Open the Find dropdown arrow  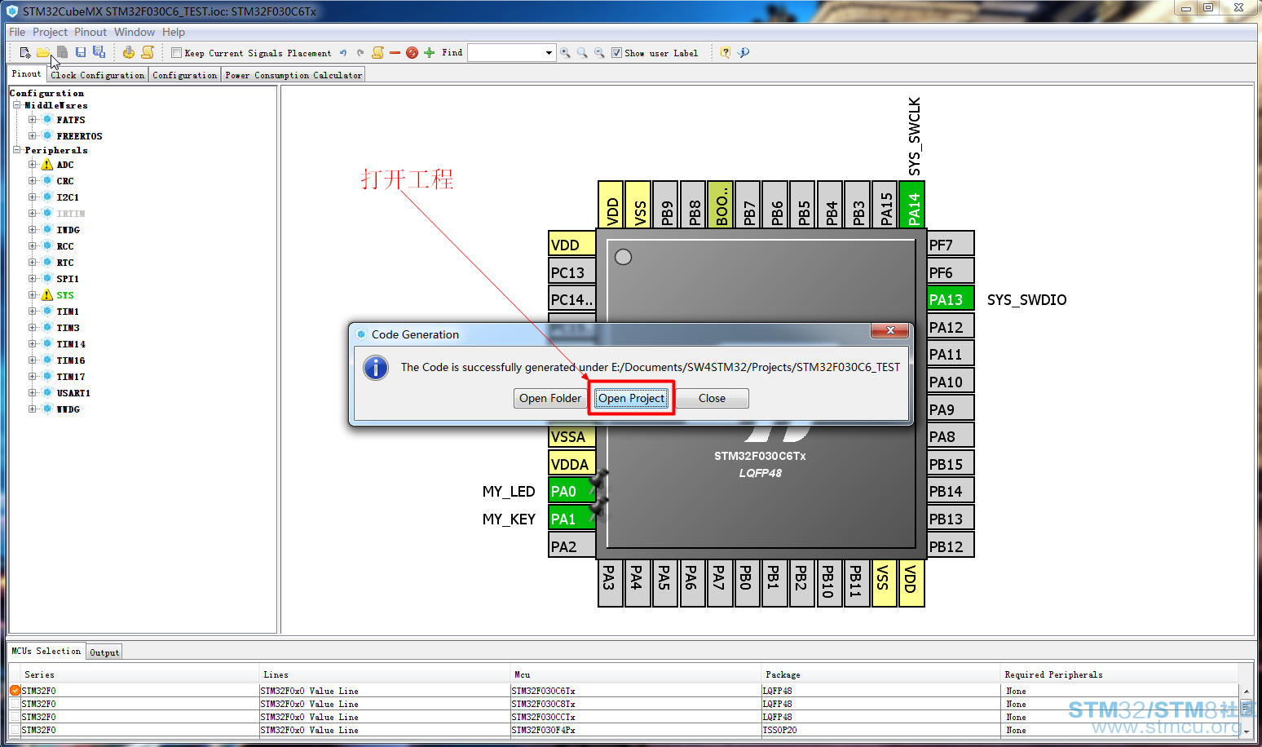pyautogui.click(x=549, y=53)
